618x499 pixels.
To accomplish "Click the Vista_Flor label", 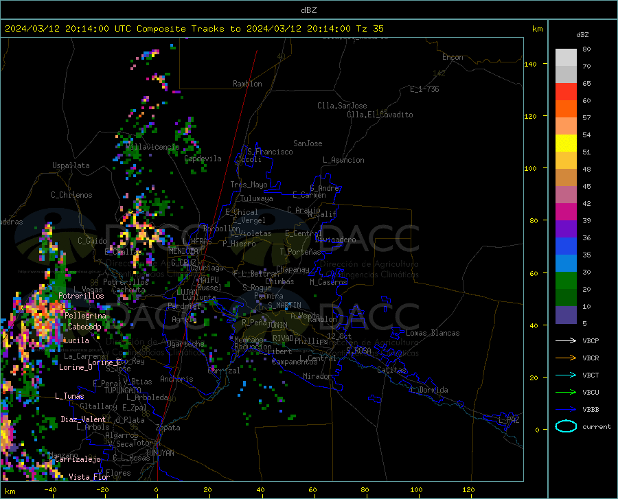I will click(89, 477).
